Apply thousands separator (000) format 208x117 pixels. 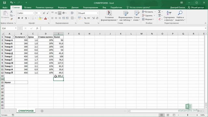pyautogui.click(x=89, y=18)
